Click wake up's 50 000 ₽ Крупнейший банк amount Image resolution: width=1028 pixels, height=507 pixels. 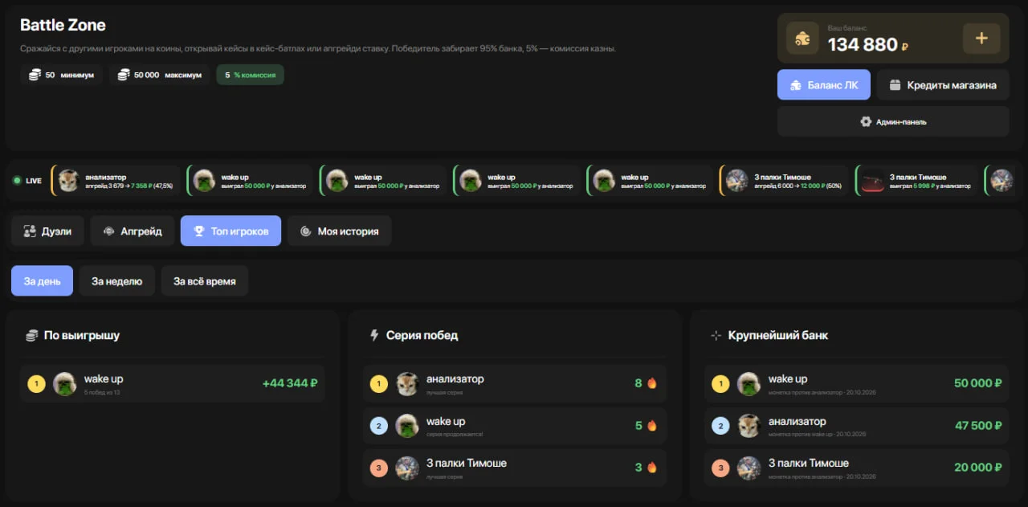pos(978,383)
